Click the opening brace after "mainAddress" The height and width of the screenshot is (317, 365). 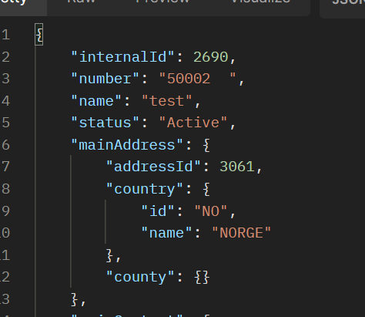tap(206, 145)
